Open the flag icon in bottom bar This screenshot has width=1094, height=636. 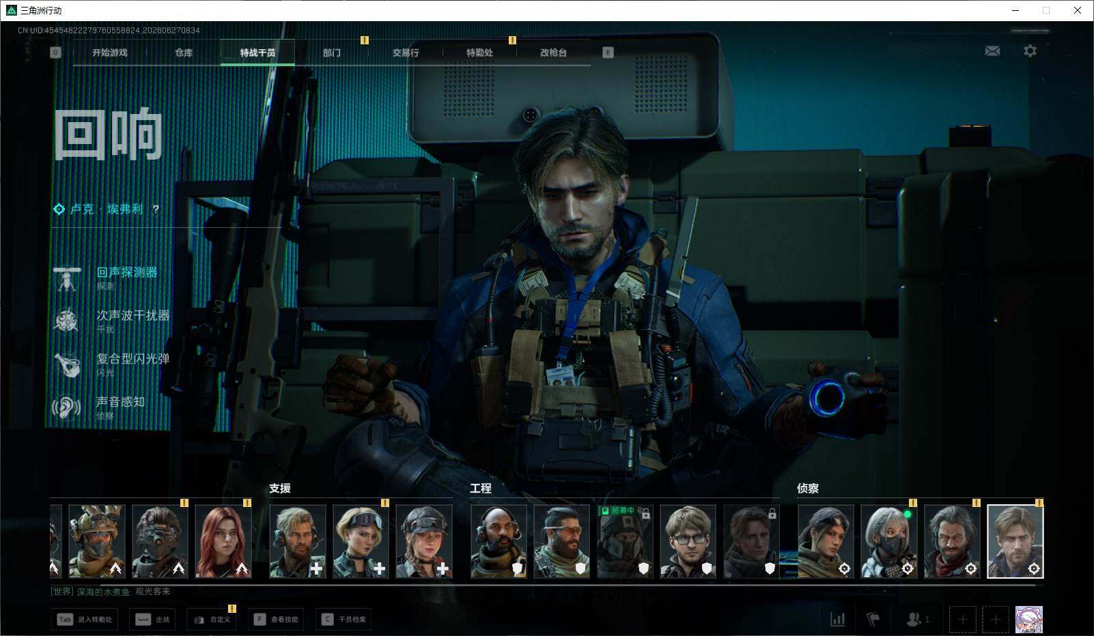[873, 619]
